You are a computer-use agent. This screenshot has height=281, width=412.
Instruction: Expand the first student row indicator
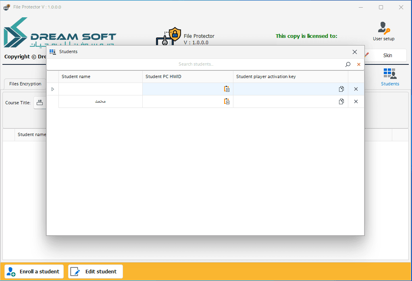click(52, 89)
